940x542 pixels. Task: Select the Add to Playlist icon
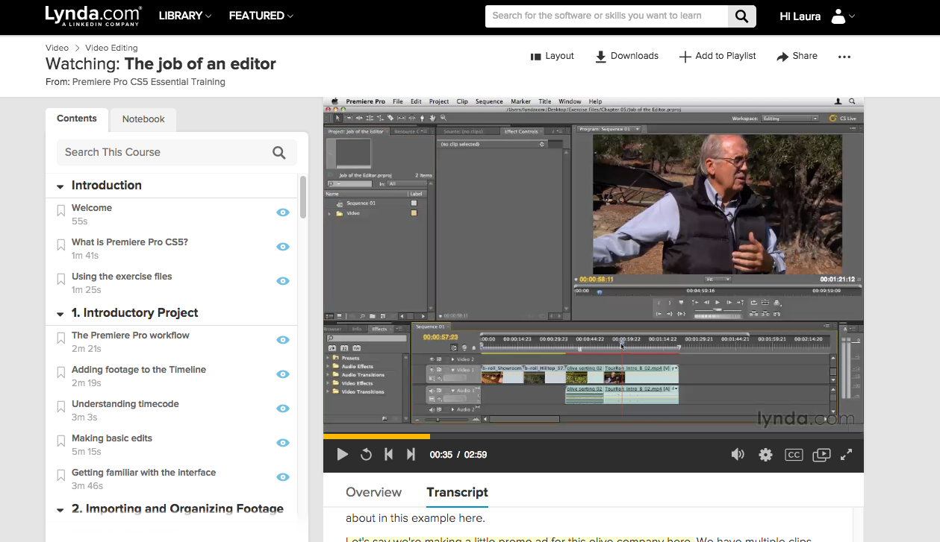point(685,56)
